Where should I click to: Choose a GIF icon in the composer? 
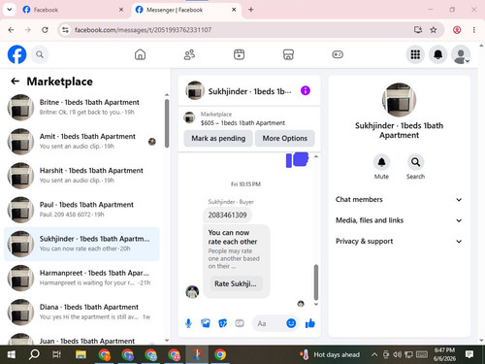240,323
